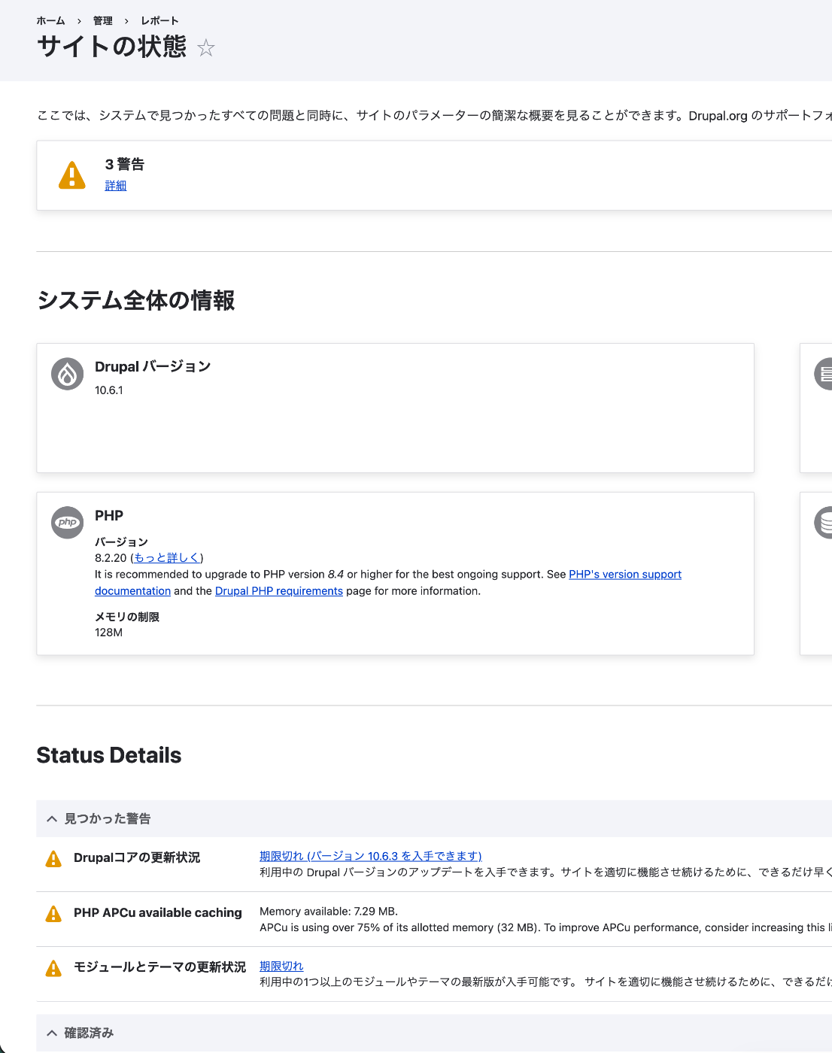Click PHP APCu available caching row title

click(x=158, y=912)
